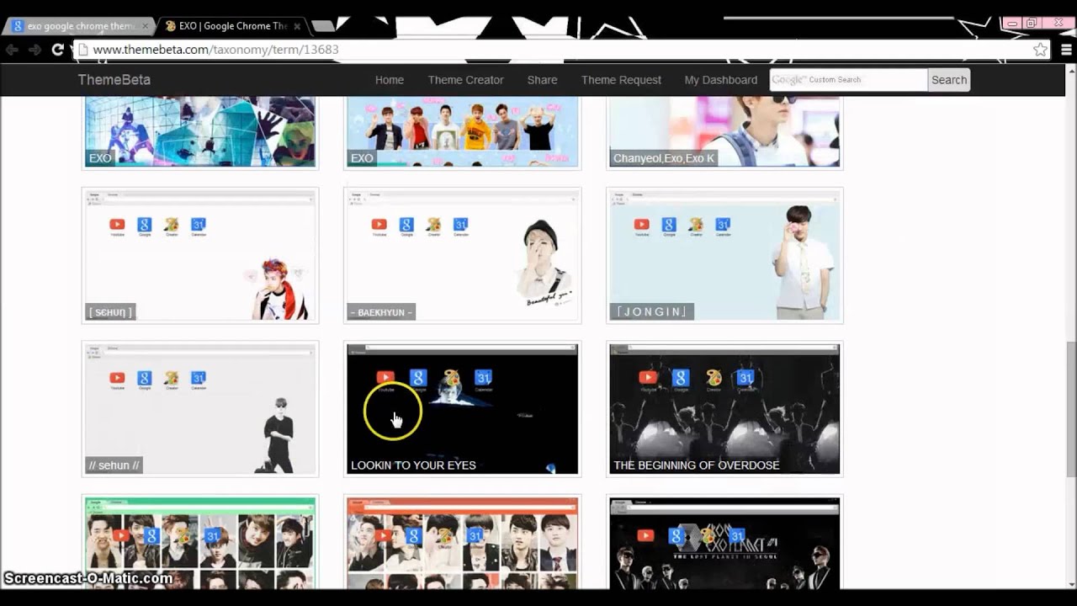Open THE BEGINNING OF OVERDOSE theme

[x=724, y=408]
